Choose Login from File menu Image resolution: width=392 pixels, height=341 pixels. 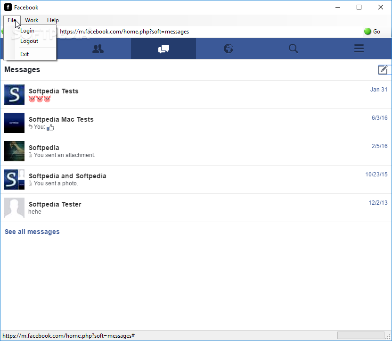27,31
